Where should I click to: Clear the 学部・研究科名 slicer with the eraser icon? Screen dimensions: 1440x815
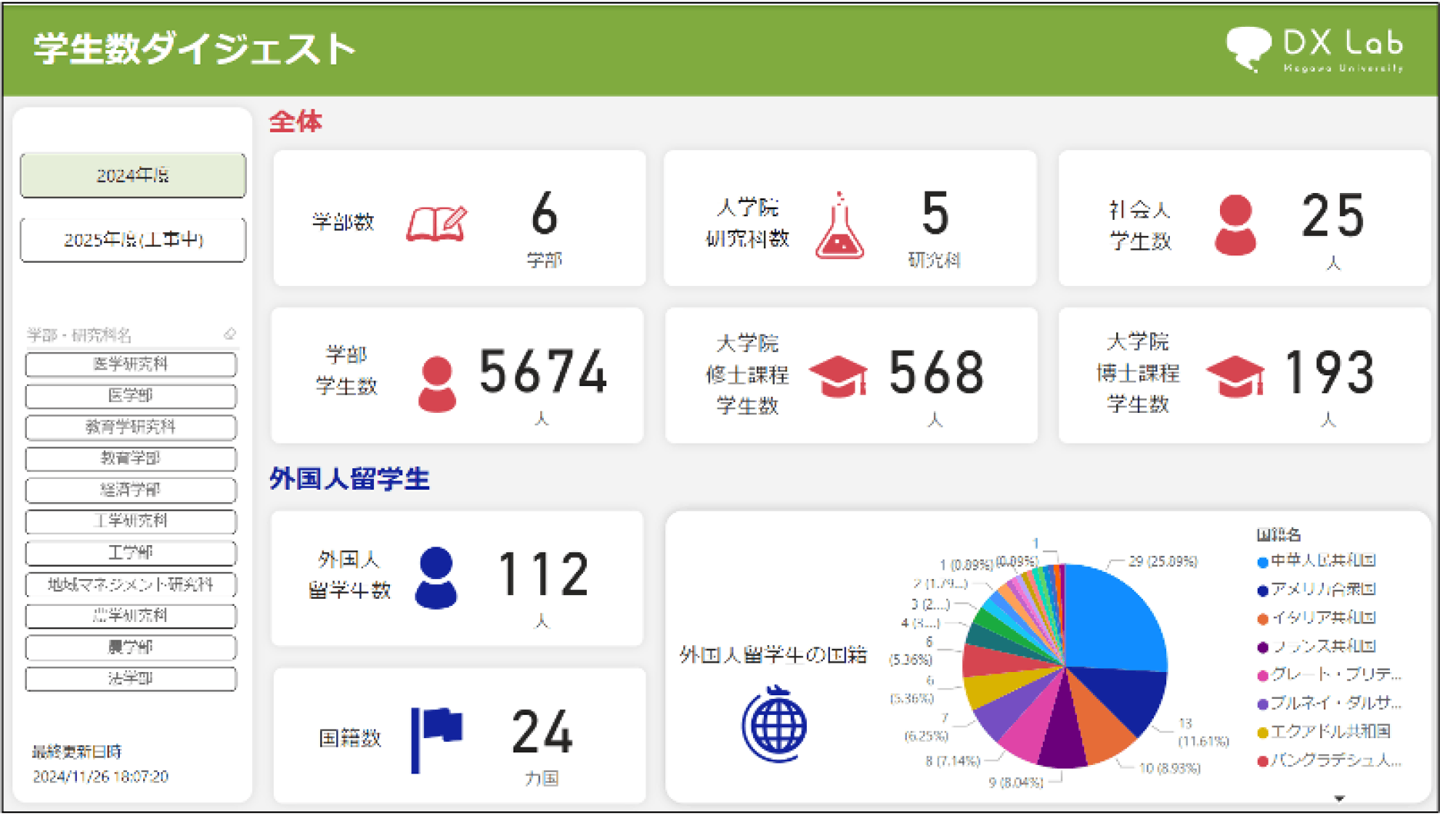(x=230, y=334)
